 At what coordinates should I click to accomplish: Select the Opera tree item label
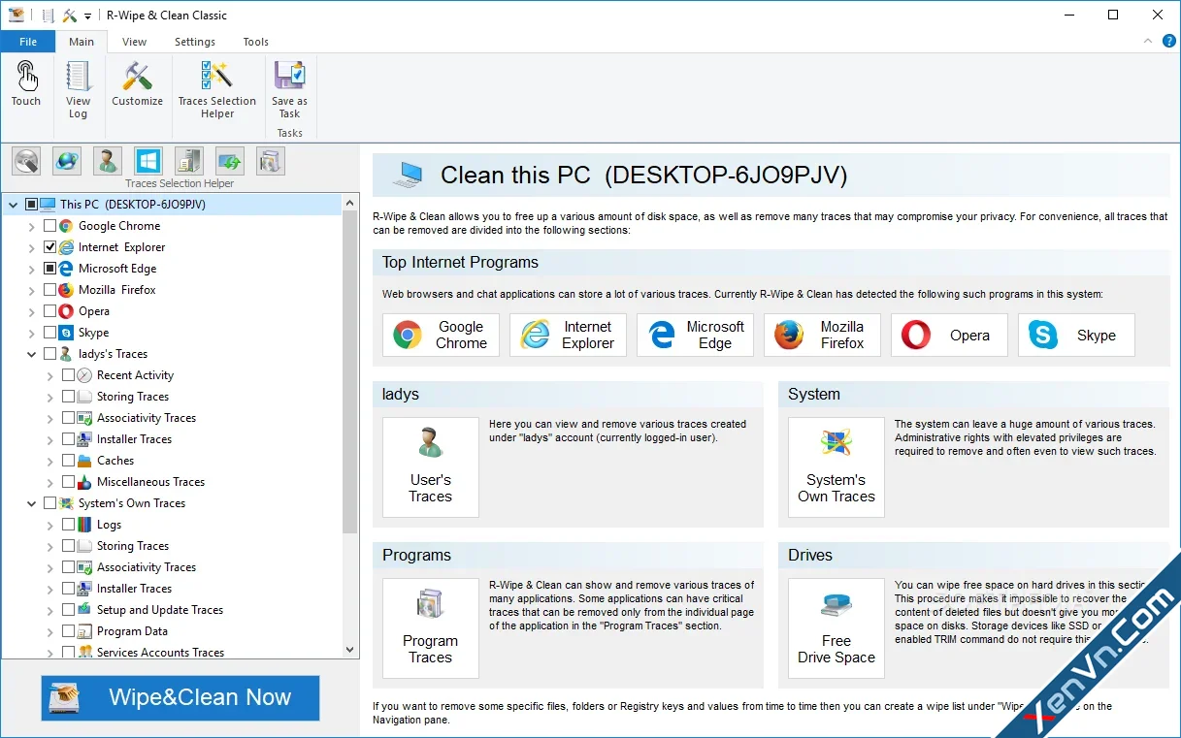coord(94,311)
